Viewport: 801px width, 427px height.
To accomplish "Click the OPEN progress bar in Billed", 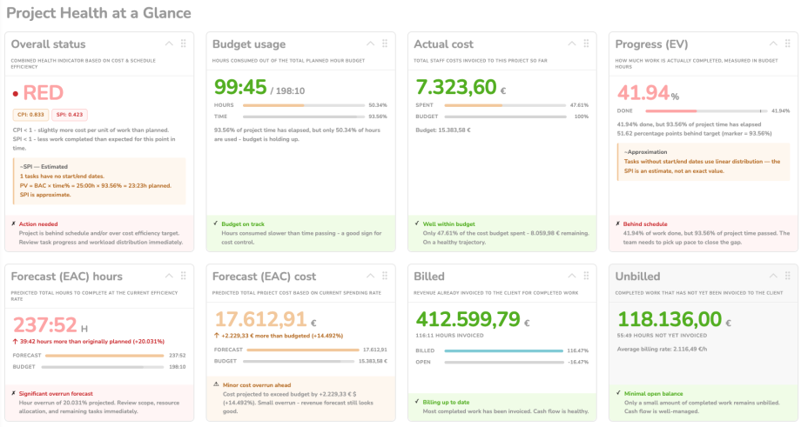I will point(504,362).
